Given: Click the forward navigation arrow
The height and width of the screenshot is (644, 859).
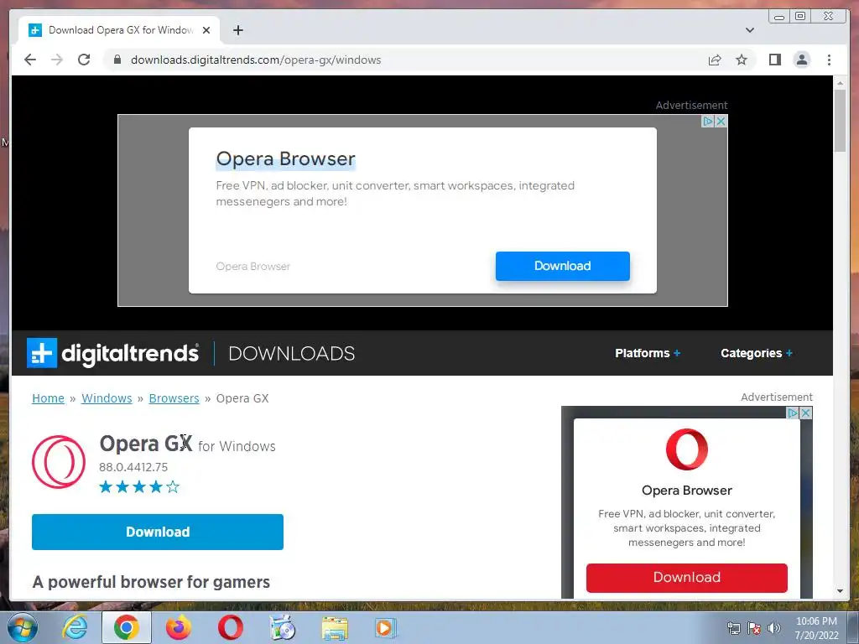Looking at the screenshot, I should coord(57,60).
